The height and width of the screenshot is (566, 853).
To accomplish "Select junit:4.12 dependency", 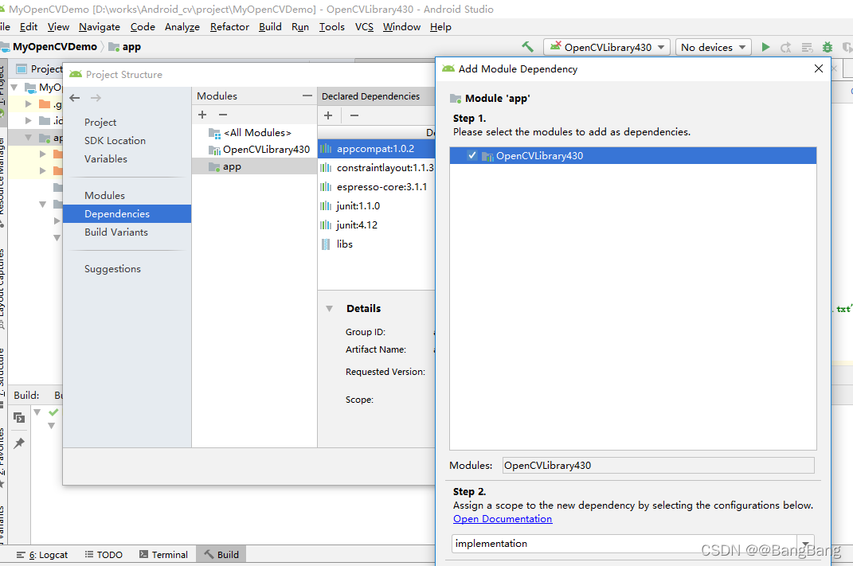I will click(377, 224).
